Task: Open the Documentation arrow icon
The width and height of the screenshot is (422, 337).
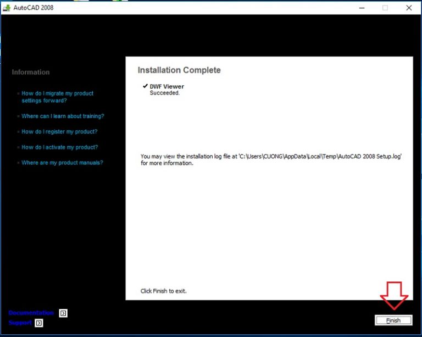Action: coord(63,313)
